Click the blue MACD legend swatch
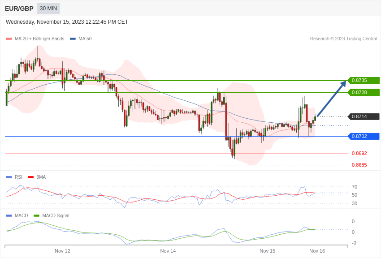Viewport: 381px width, 258px height. pos(9,215)
